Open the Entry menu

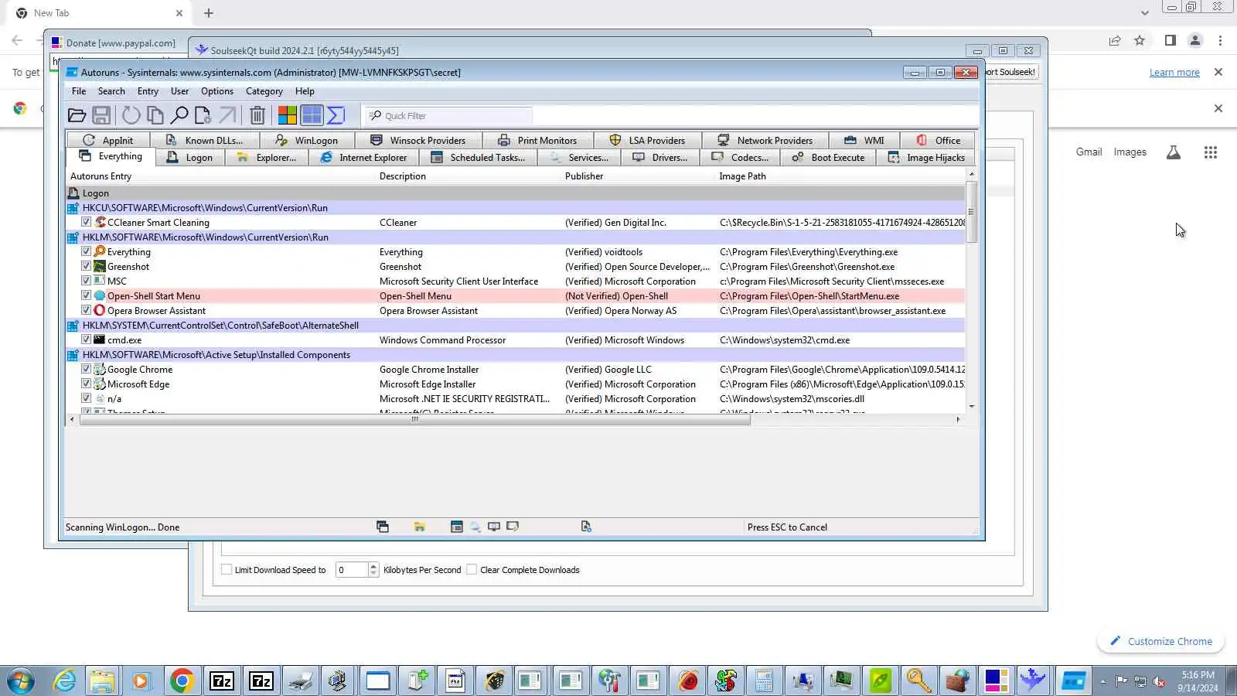[x=148, y=91]
